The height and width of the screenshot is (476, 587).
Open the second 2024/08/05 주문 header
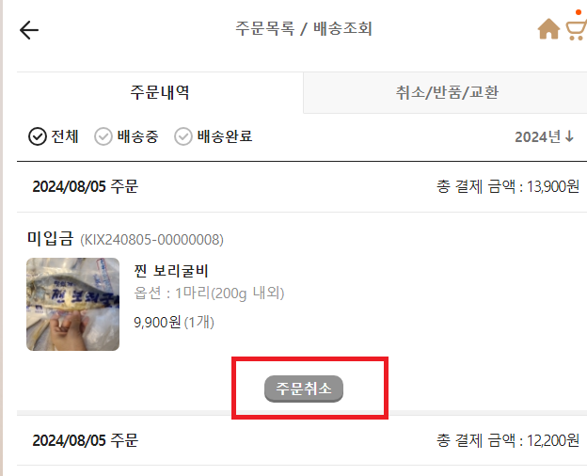[86, 440]
